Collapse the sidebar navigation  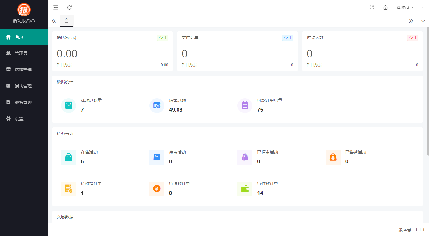(x=55, y=7)
